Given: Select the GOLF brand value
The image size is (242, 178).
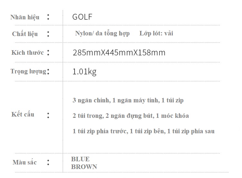Looking at the screenshot, I should 82,17.
